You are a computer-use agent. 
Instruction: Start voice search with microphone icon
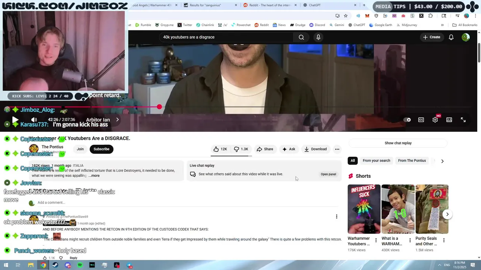pyautogui.click(x=318, y=37)
